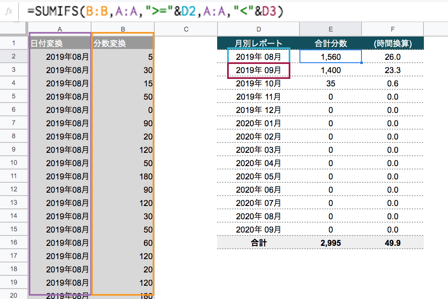Image resolution: width=448 pixels, height=299 pixels.
Task: Click the fx function icon
Action: point(9,11)
